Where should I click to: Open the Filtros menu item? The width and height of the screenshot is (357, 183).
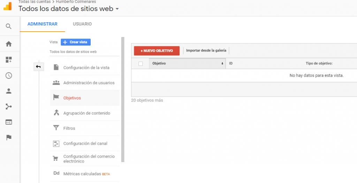tap(69, 128)
